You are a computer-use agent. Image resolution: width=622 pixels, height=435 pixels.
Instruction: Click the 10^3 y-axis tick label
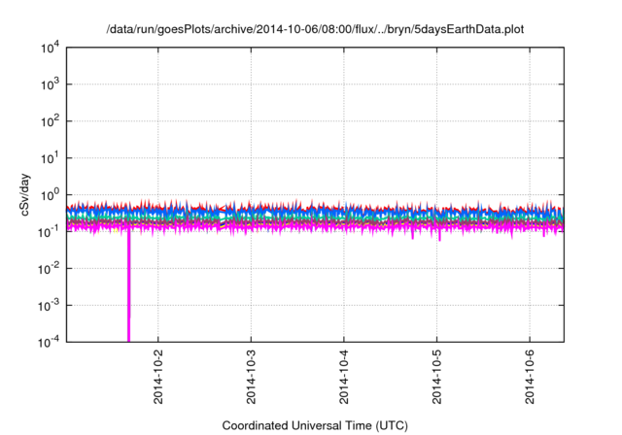50,84
